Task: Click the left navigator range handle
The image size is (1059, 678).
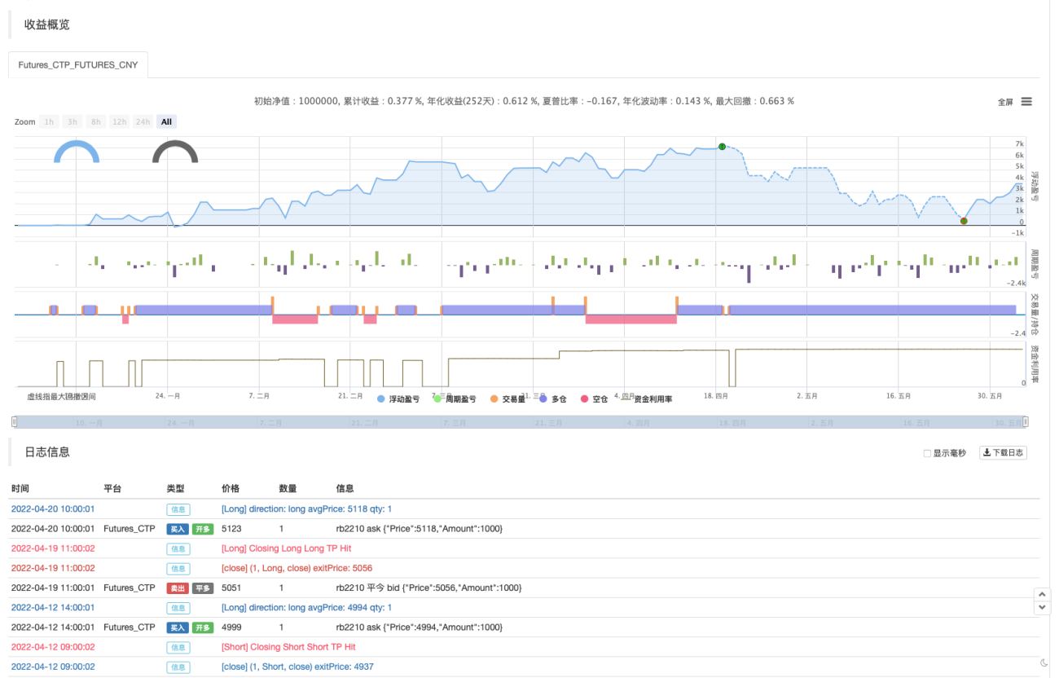Action: tap(13, 421)
